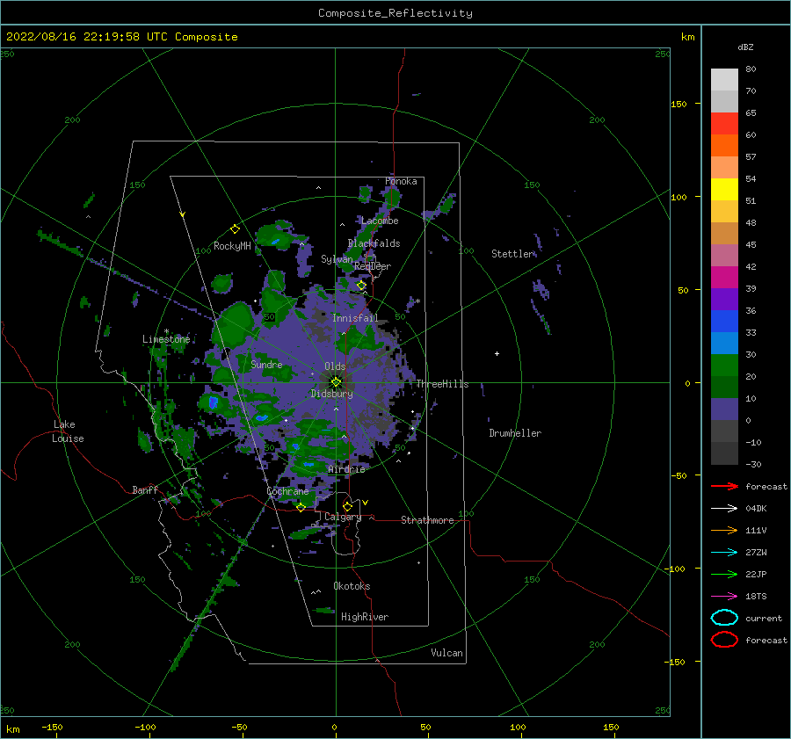791x739 pixels.
Task: Click the yellow diamond marker below Cochrane
Action: click(x=301, y=507)
